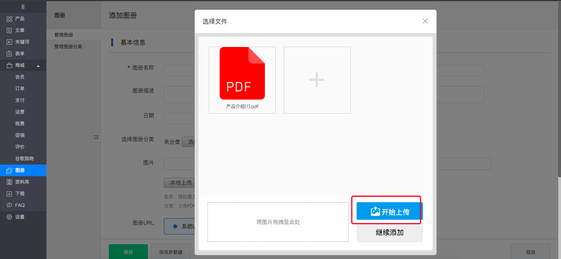Open the 资料库 sidebar icon

pyautogui.click(x=9, y=182)
